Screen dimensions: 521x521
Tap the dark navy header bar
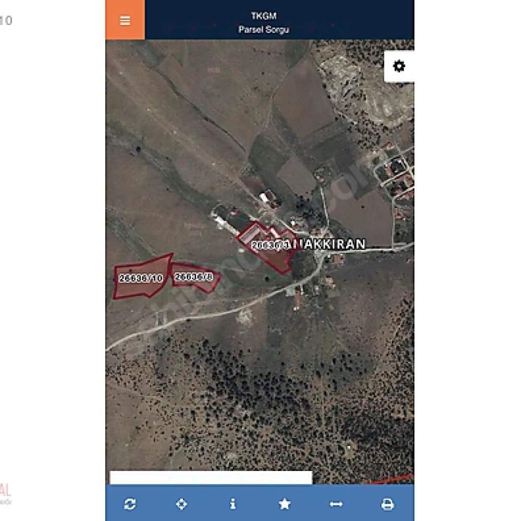coord(279,20)
